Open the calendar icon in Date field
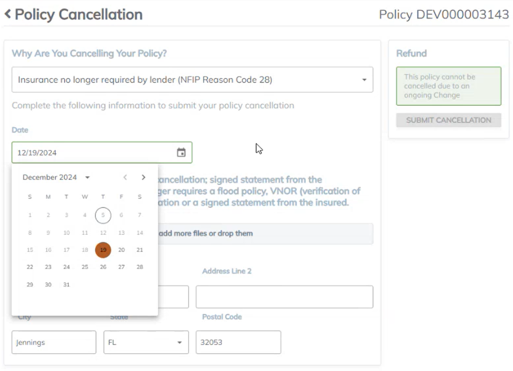 pyautogui.click(x=181, y=153)
